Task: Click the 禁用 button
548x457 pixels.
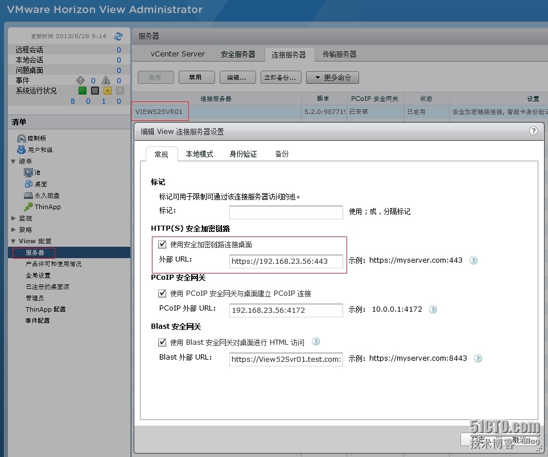Action: point(197,77)
